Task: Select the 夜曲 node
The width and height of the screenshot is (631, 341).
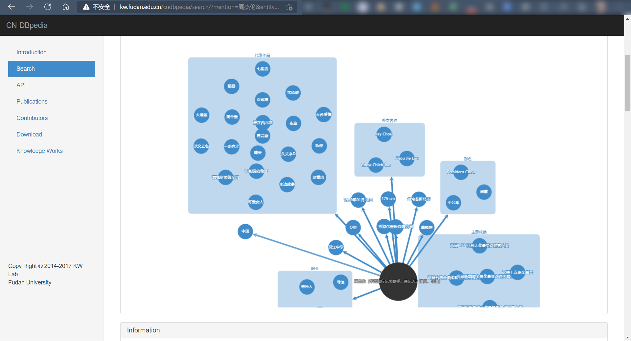Action: (x=293, y=123)
